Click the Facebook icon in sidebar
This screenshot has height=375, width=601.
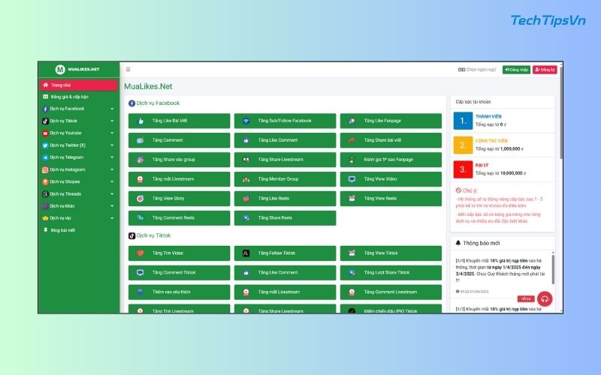pyautogui.click(x=45, y=109)
